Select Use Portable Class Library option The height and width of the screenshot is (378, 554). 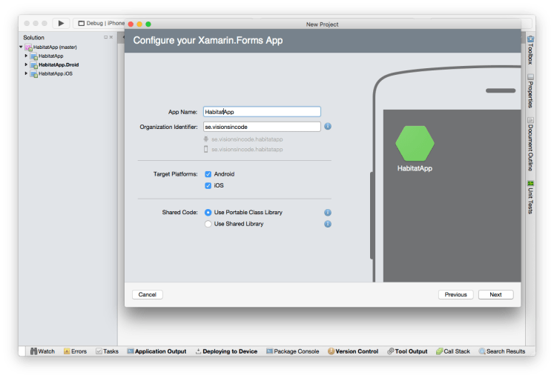[x=208, y=213]
